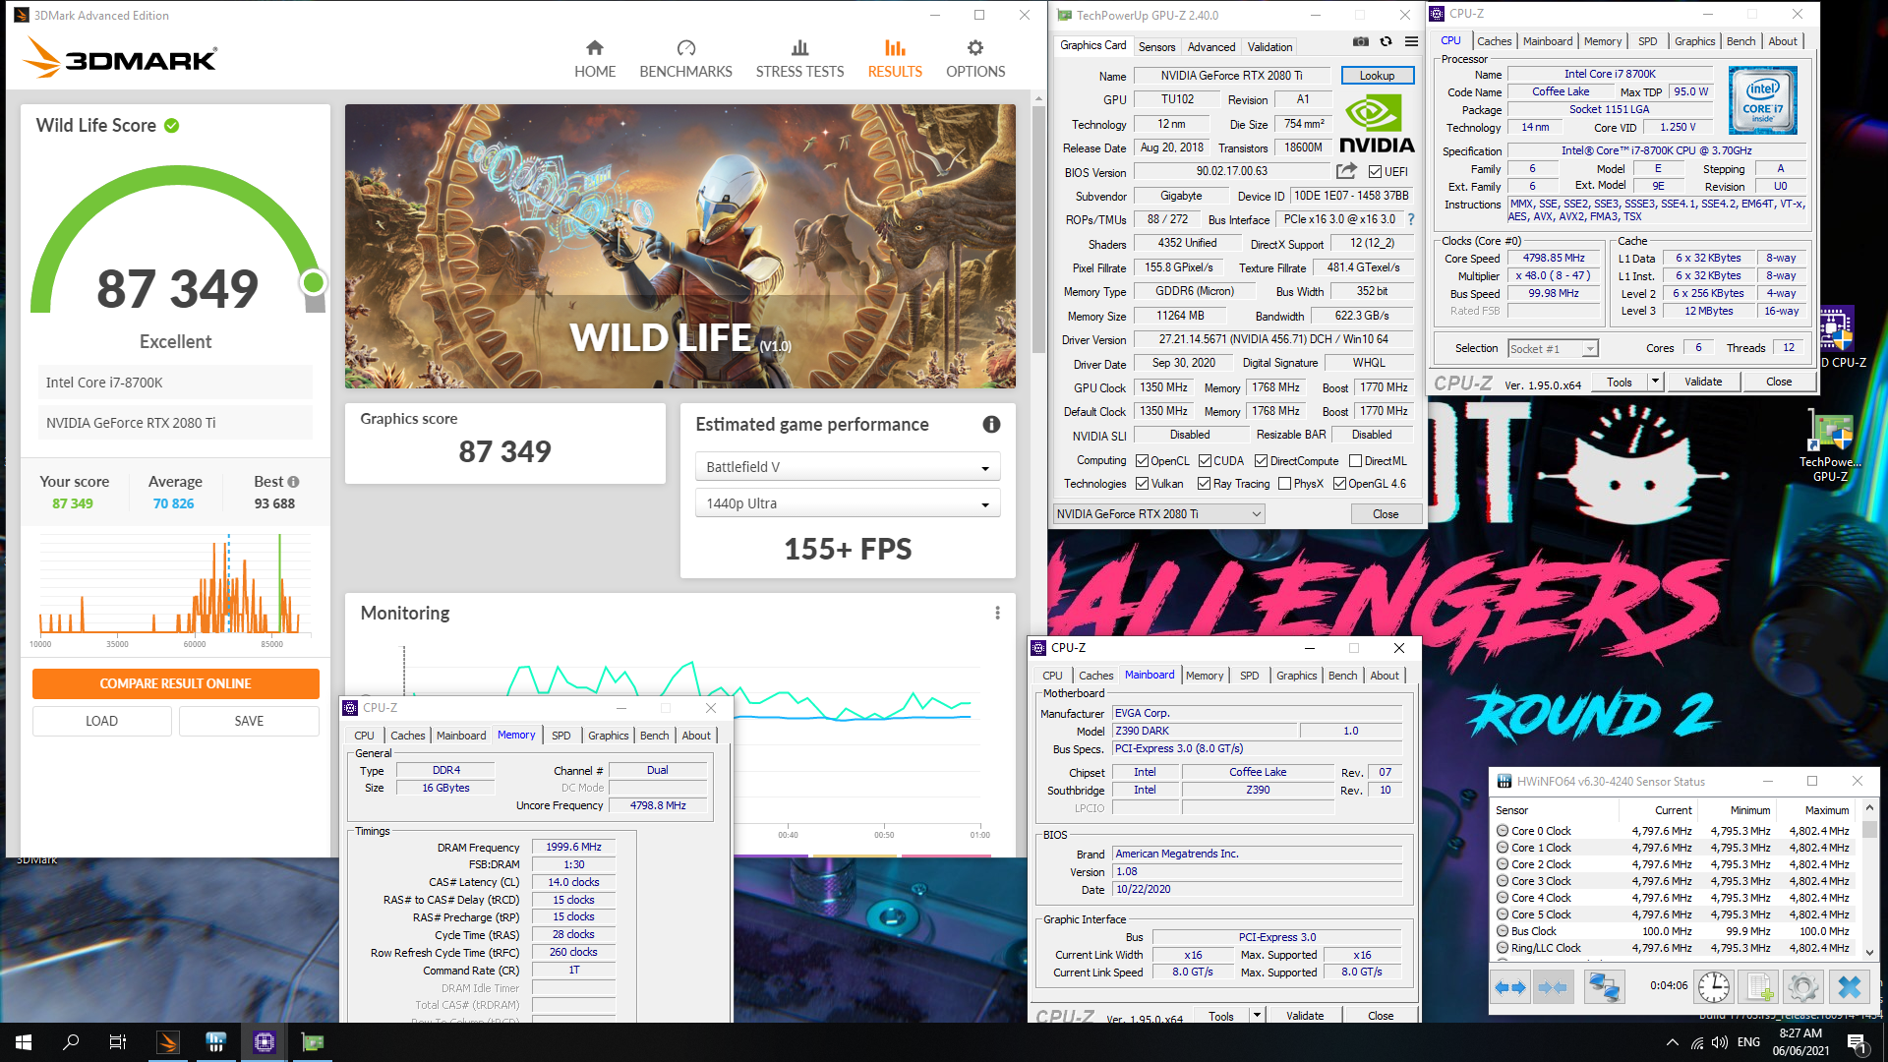Switch to GPU-Z Advanced tab
Viewport: 1888px width, 1062px height.
point(1210,46)
